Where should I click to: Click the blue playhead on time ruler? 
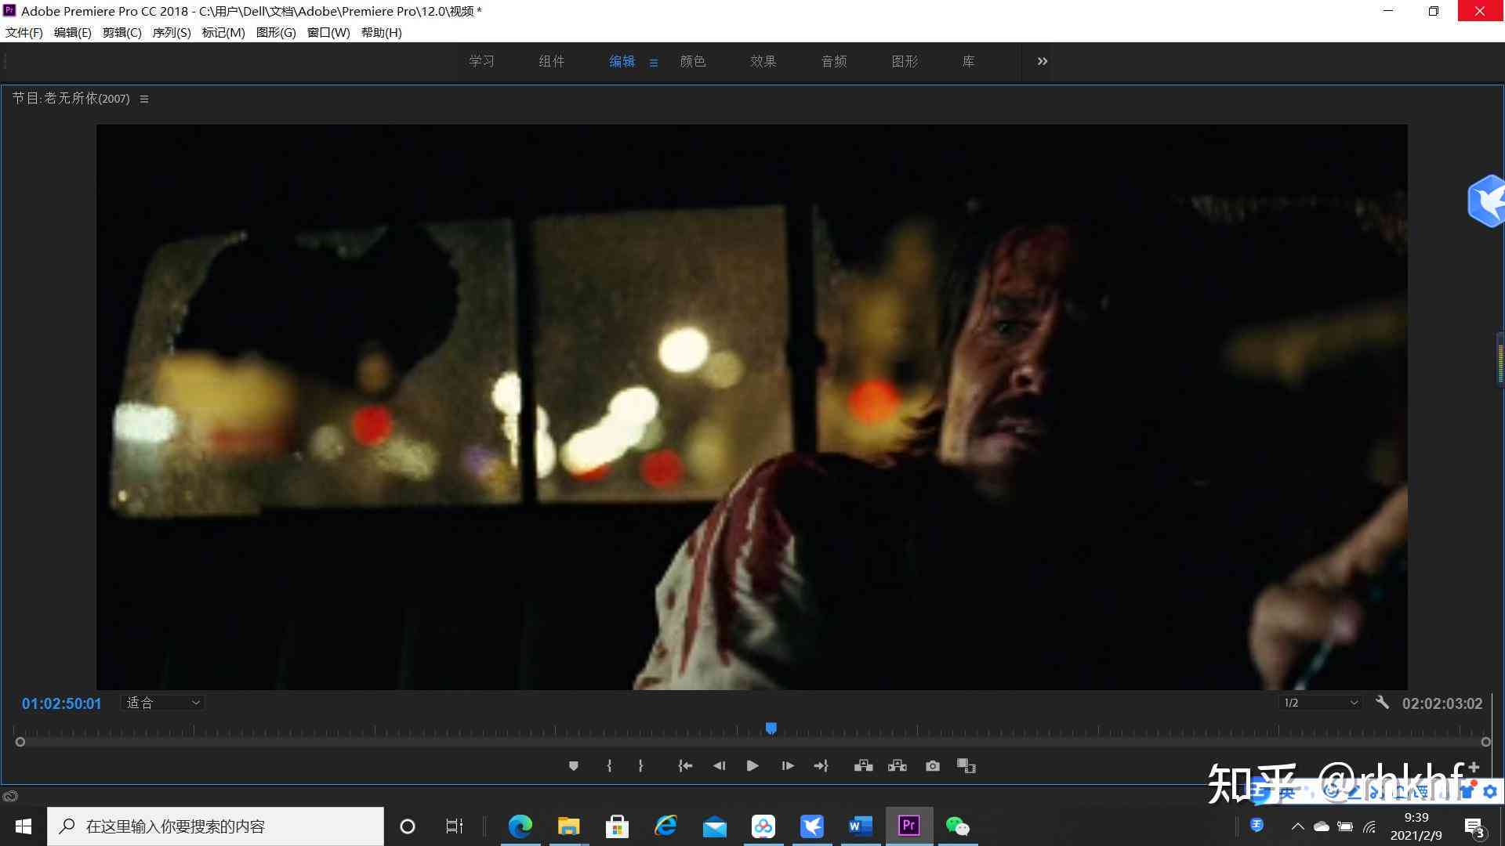tap(771, 728)
